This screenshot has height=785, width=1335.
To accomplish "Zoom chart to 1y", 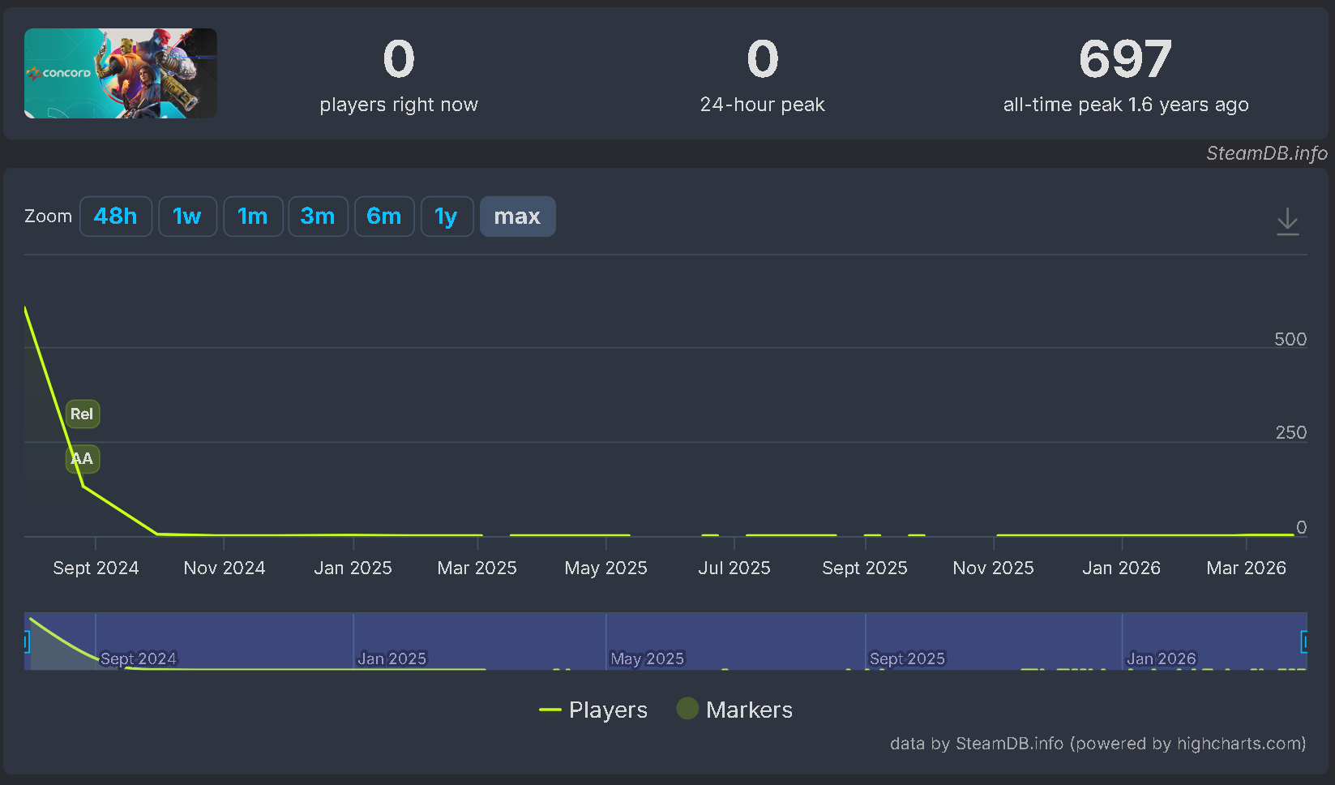I will point(447,217).
